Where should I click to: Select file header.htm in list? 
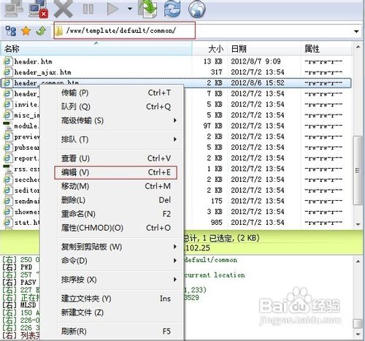click(x=33, y=61)
